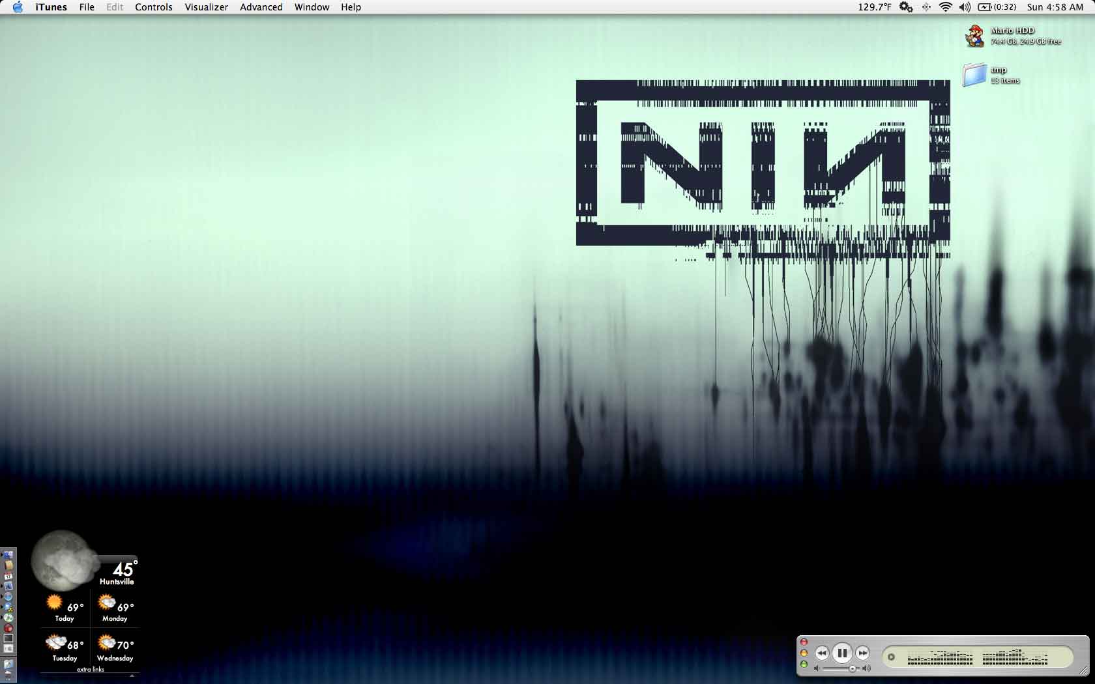This screenshot has width=1095, height=684.
Task: Open the tan book icon in the dock
Action: (8, 565)
